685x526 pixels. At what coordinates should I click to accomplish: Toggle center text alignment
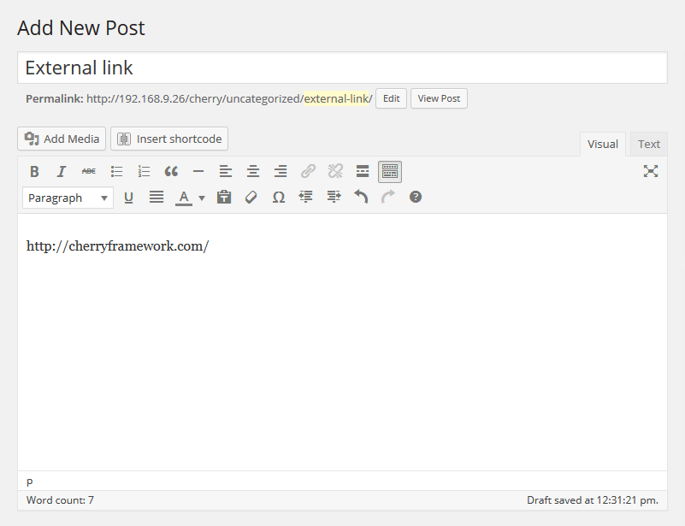click(252, 171)
